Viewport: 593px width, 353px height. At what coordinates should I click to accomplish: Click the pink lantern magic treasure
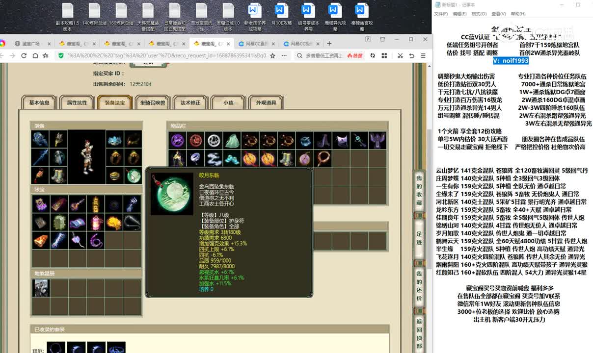[x=95, y=222]
